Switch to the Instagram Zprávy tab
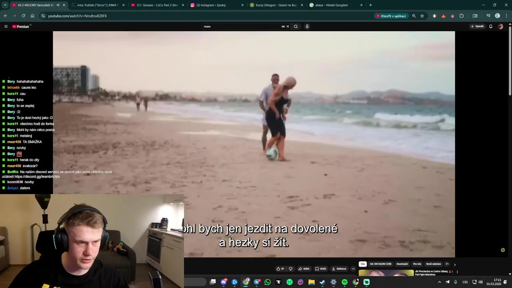 (x=217, y=5)
